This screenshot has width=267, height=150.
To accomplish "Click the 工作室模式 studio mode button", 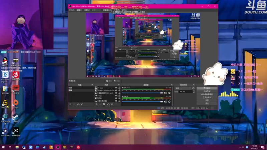I will coord(207,97).
